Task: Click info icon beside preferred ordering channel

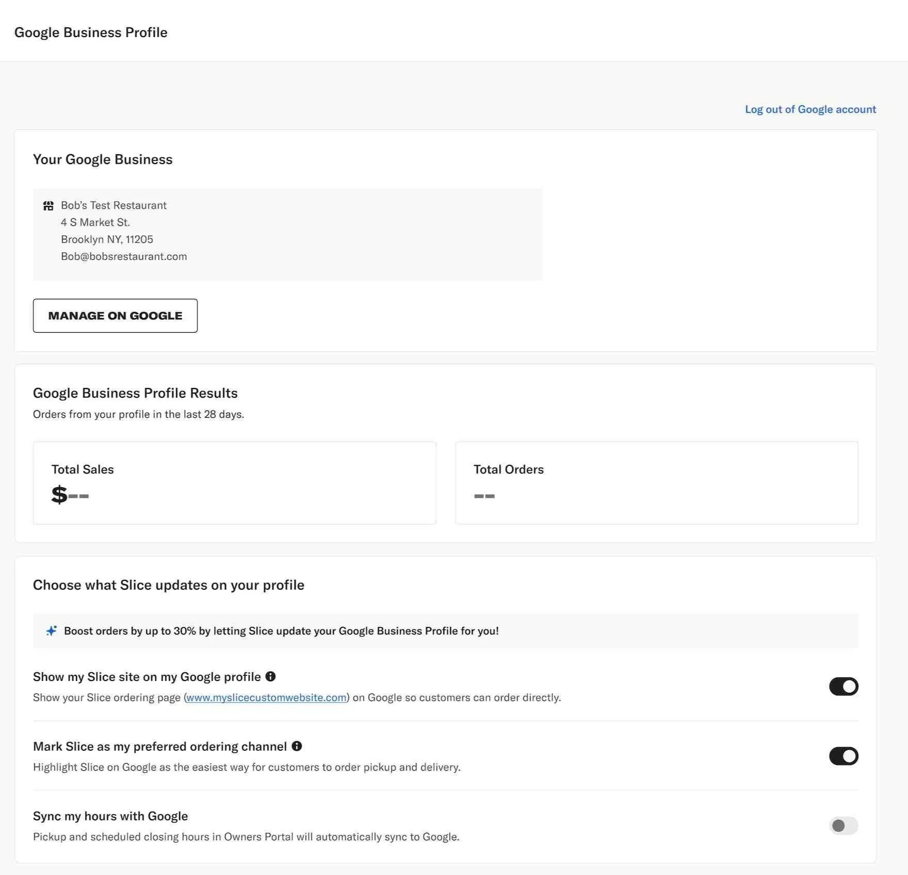Action: 297,746
